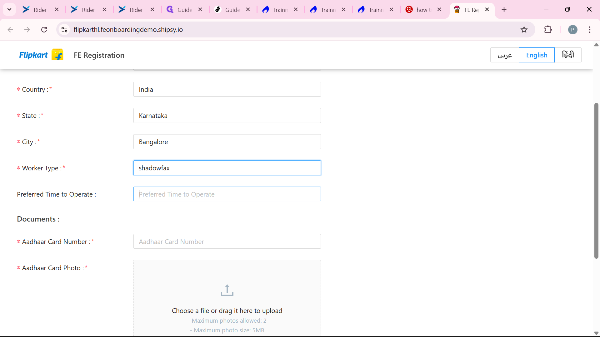The width and height of the screenshot is (600, 337).
Task: Click the Worker Type field showing shadowfax
Action: click(x=227, y=168)
